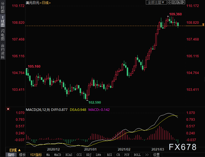The image size is (205, 157).
Task: Click the 设置 settings button
Action: [156, 155]
